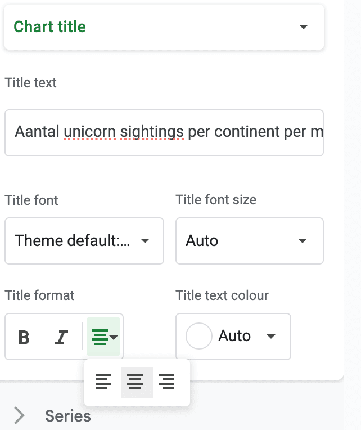This screenshot has height=430, width=361.
Task: Click into the Title text input field
Action: (164, 132)
